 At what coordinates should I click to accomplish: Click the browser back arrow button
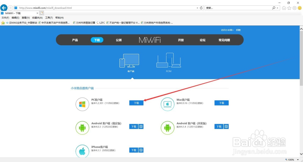4,8
